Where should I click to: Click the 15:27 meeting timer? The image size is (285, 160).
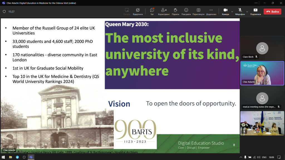[x=11, y=12]
